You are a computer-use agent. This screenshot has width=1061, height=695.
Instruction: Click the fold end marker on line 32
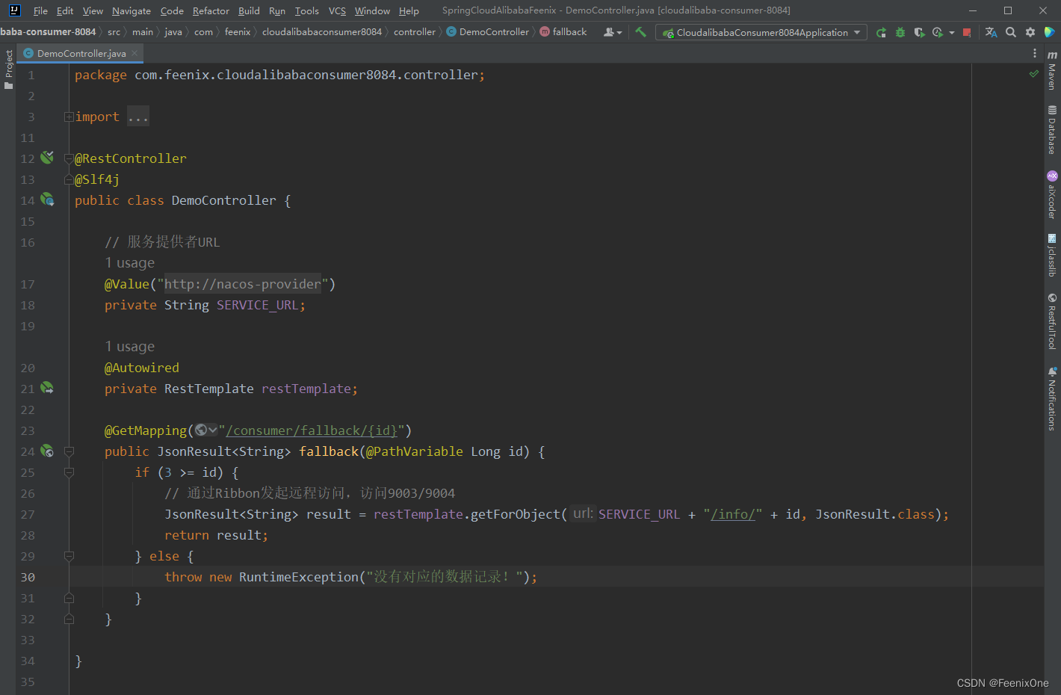click(x=69, y=619)
